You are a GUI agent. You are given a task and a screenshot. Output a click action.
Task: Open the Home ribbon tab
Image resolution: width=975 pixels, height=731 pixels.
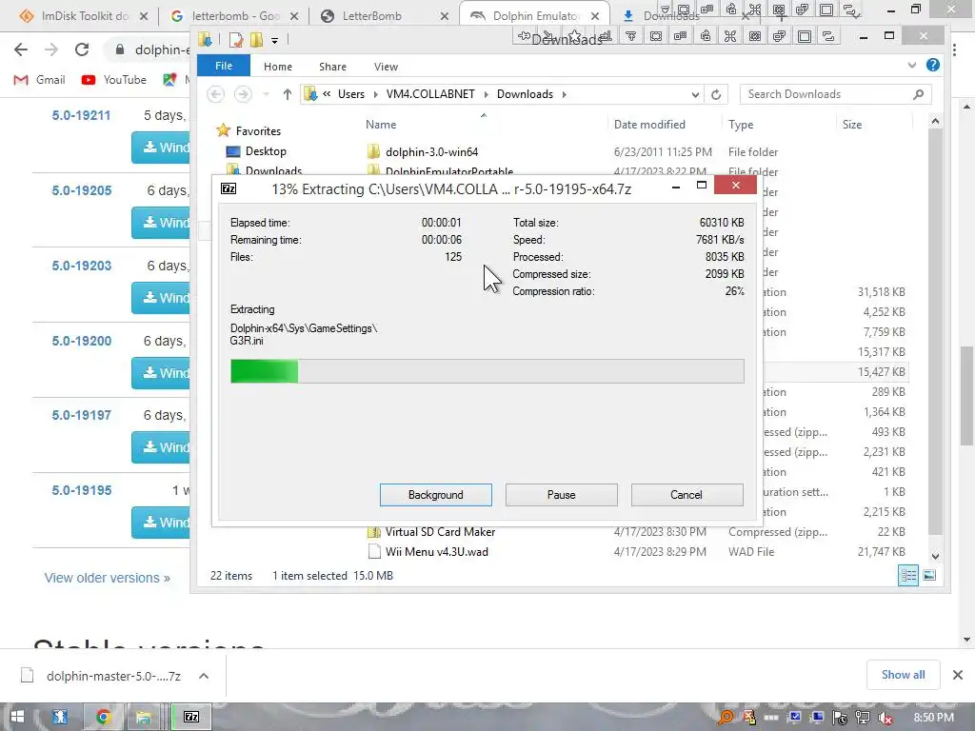[x=278, y=67]
